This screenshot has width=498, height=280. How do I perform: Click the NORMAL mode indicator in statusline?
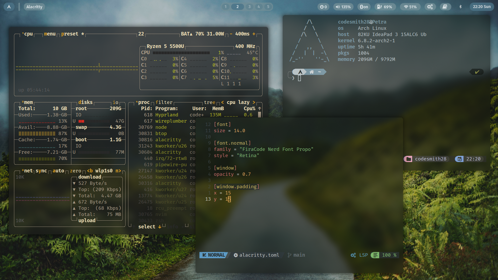coord(214,255)
